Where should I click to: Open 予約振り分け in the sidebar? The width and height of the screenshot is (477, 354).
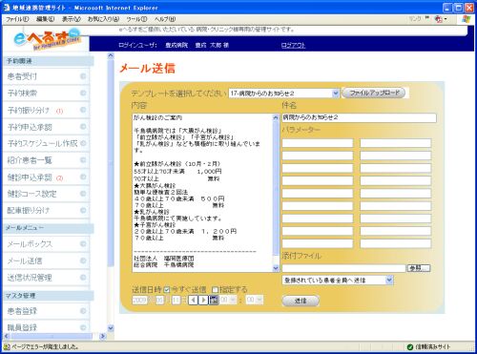pyautogui.click(x=46, y=110)
